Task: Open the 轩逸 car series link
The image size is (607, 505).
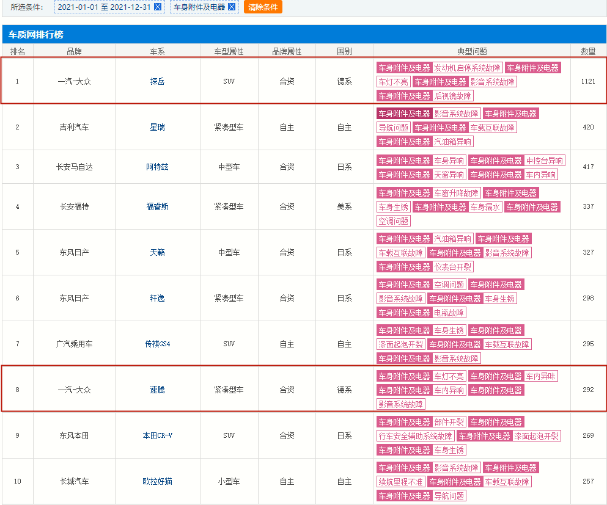Action: point(157,298)
